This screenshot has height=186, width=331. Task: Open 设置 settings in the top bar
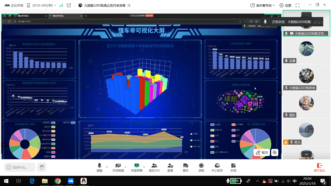point(285,5)
